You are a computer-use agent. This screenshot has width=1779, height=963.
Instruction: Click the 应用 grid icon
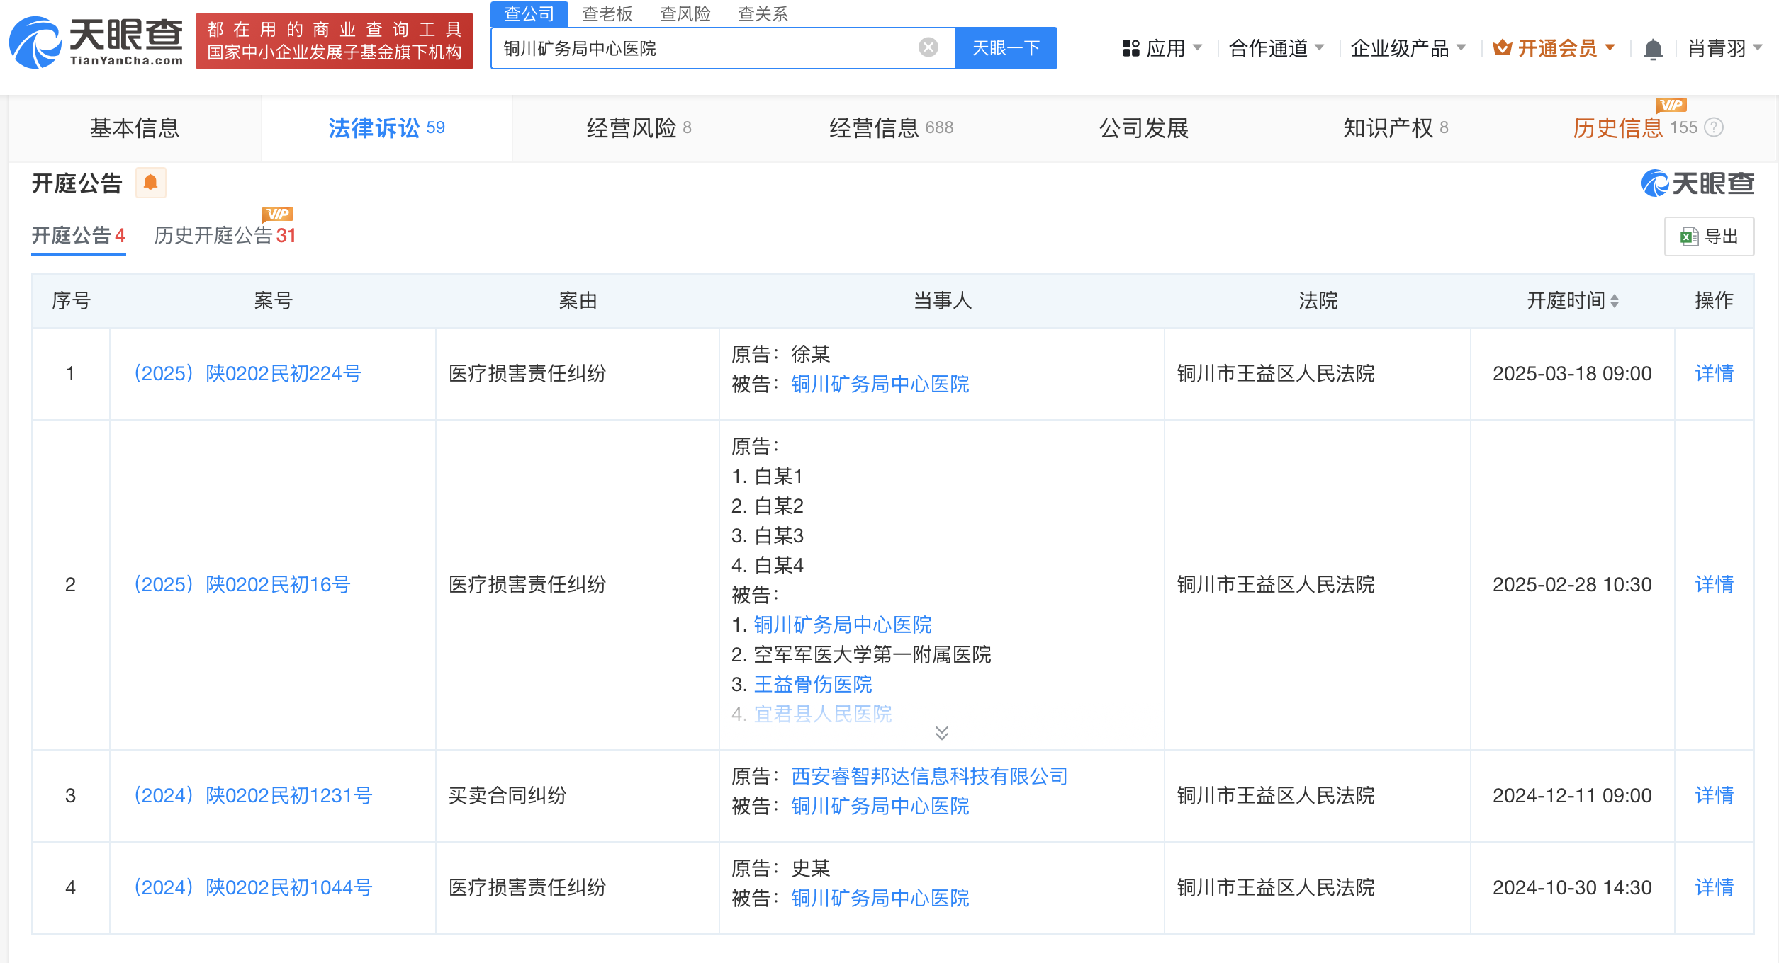1130,48
